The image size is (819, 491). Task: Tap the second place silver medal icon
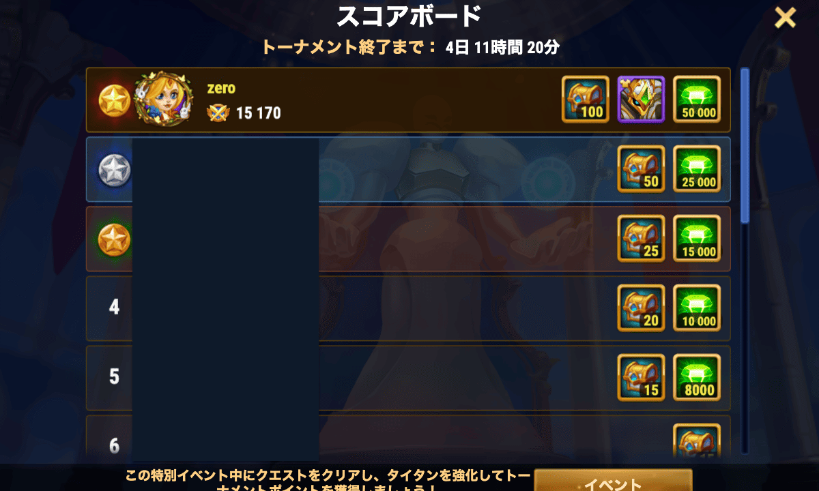[114, 170]
